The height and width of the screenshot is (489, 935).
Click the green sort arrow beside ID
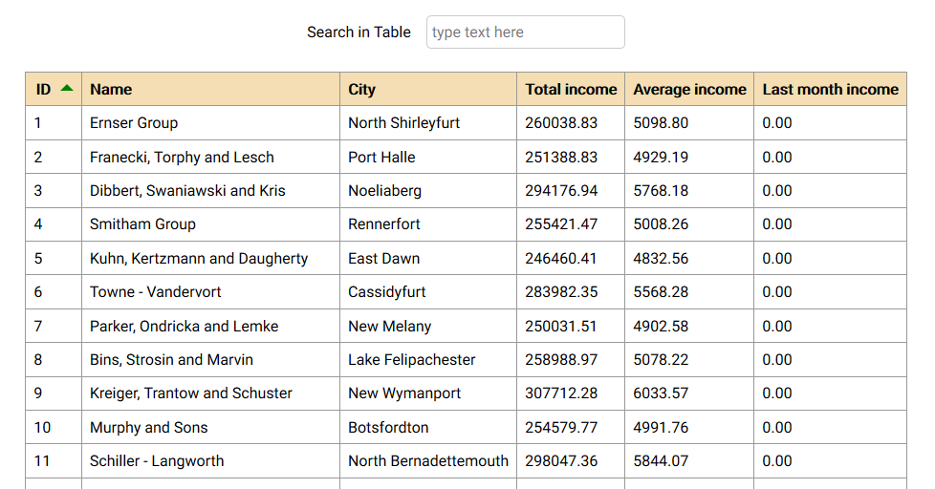pyautogui.click(x=67, y=88)
